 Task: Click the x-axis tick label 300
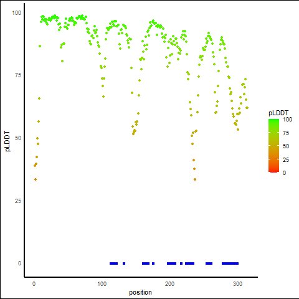click(237, 284)
